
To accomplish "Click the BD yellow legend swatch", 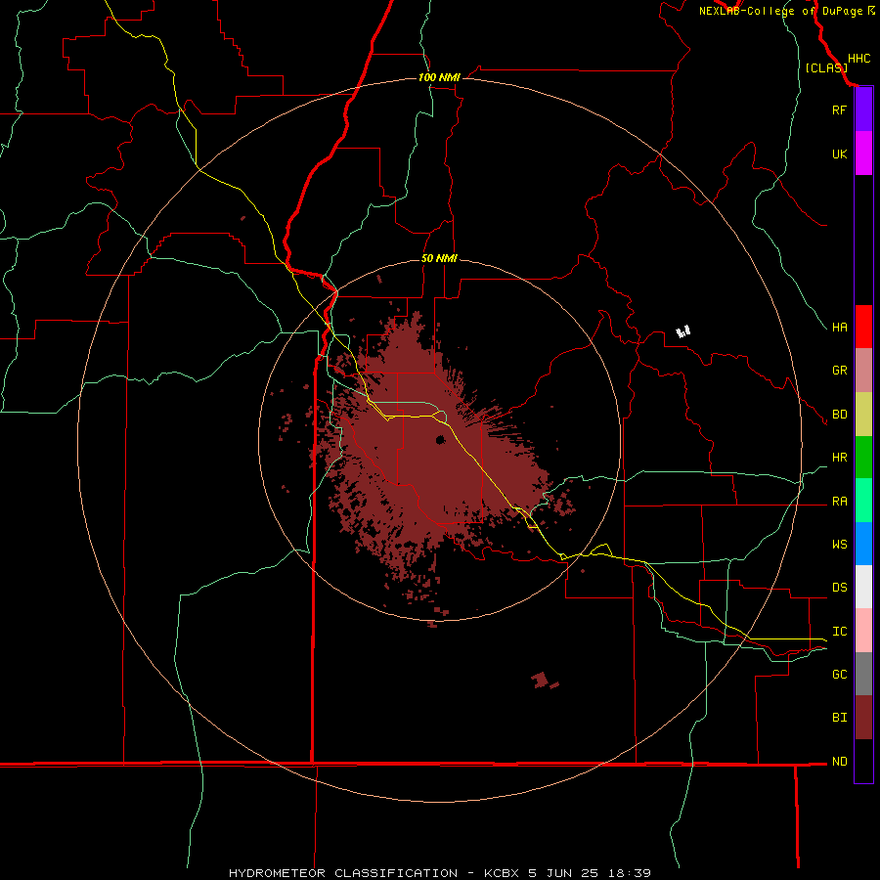I will click(863, 415).
